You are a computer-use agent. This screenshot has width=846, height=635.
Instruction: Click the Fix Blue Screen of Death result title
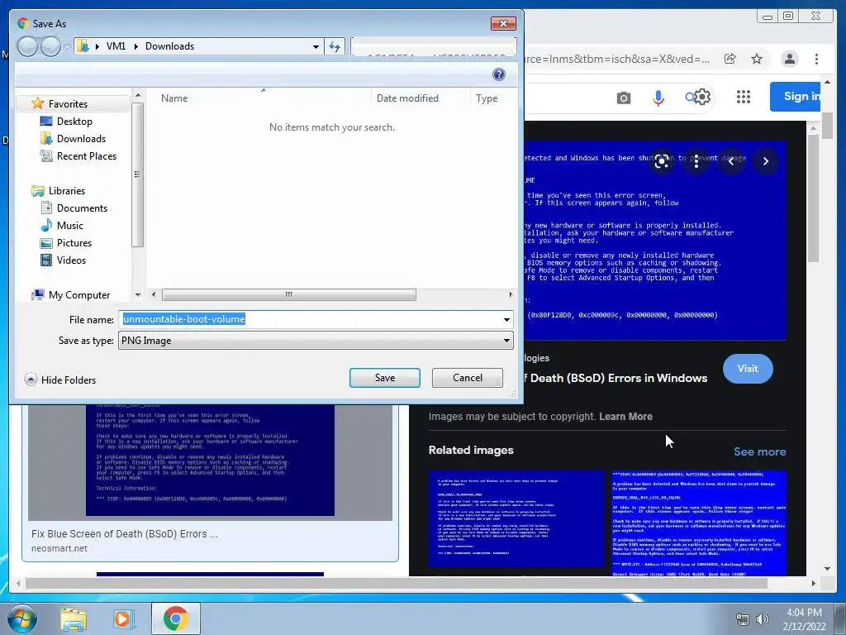[x=125, y=533]
